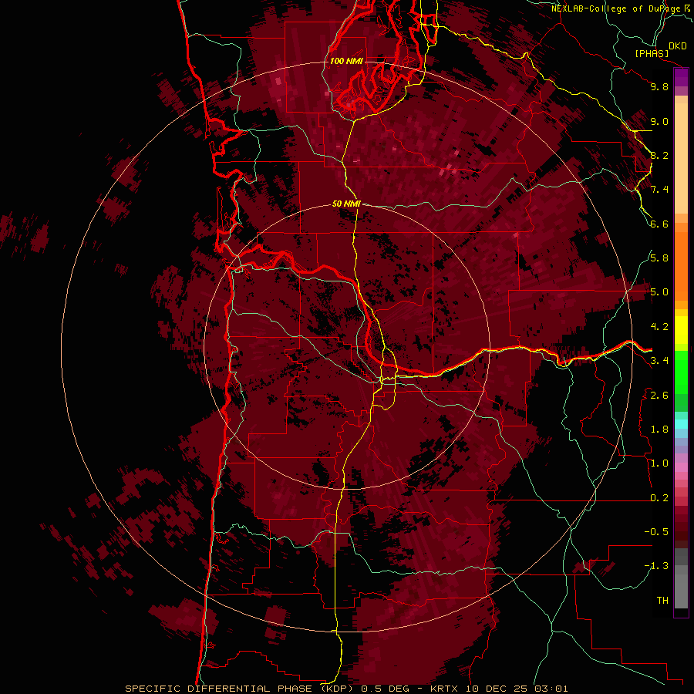694x694 pixels.
Task: Click the 5.8 scale value
Action: (659, 258)
